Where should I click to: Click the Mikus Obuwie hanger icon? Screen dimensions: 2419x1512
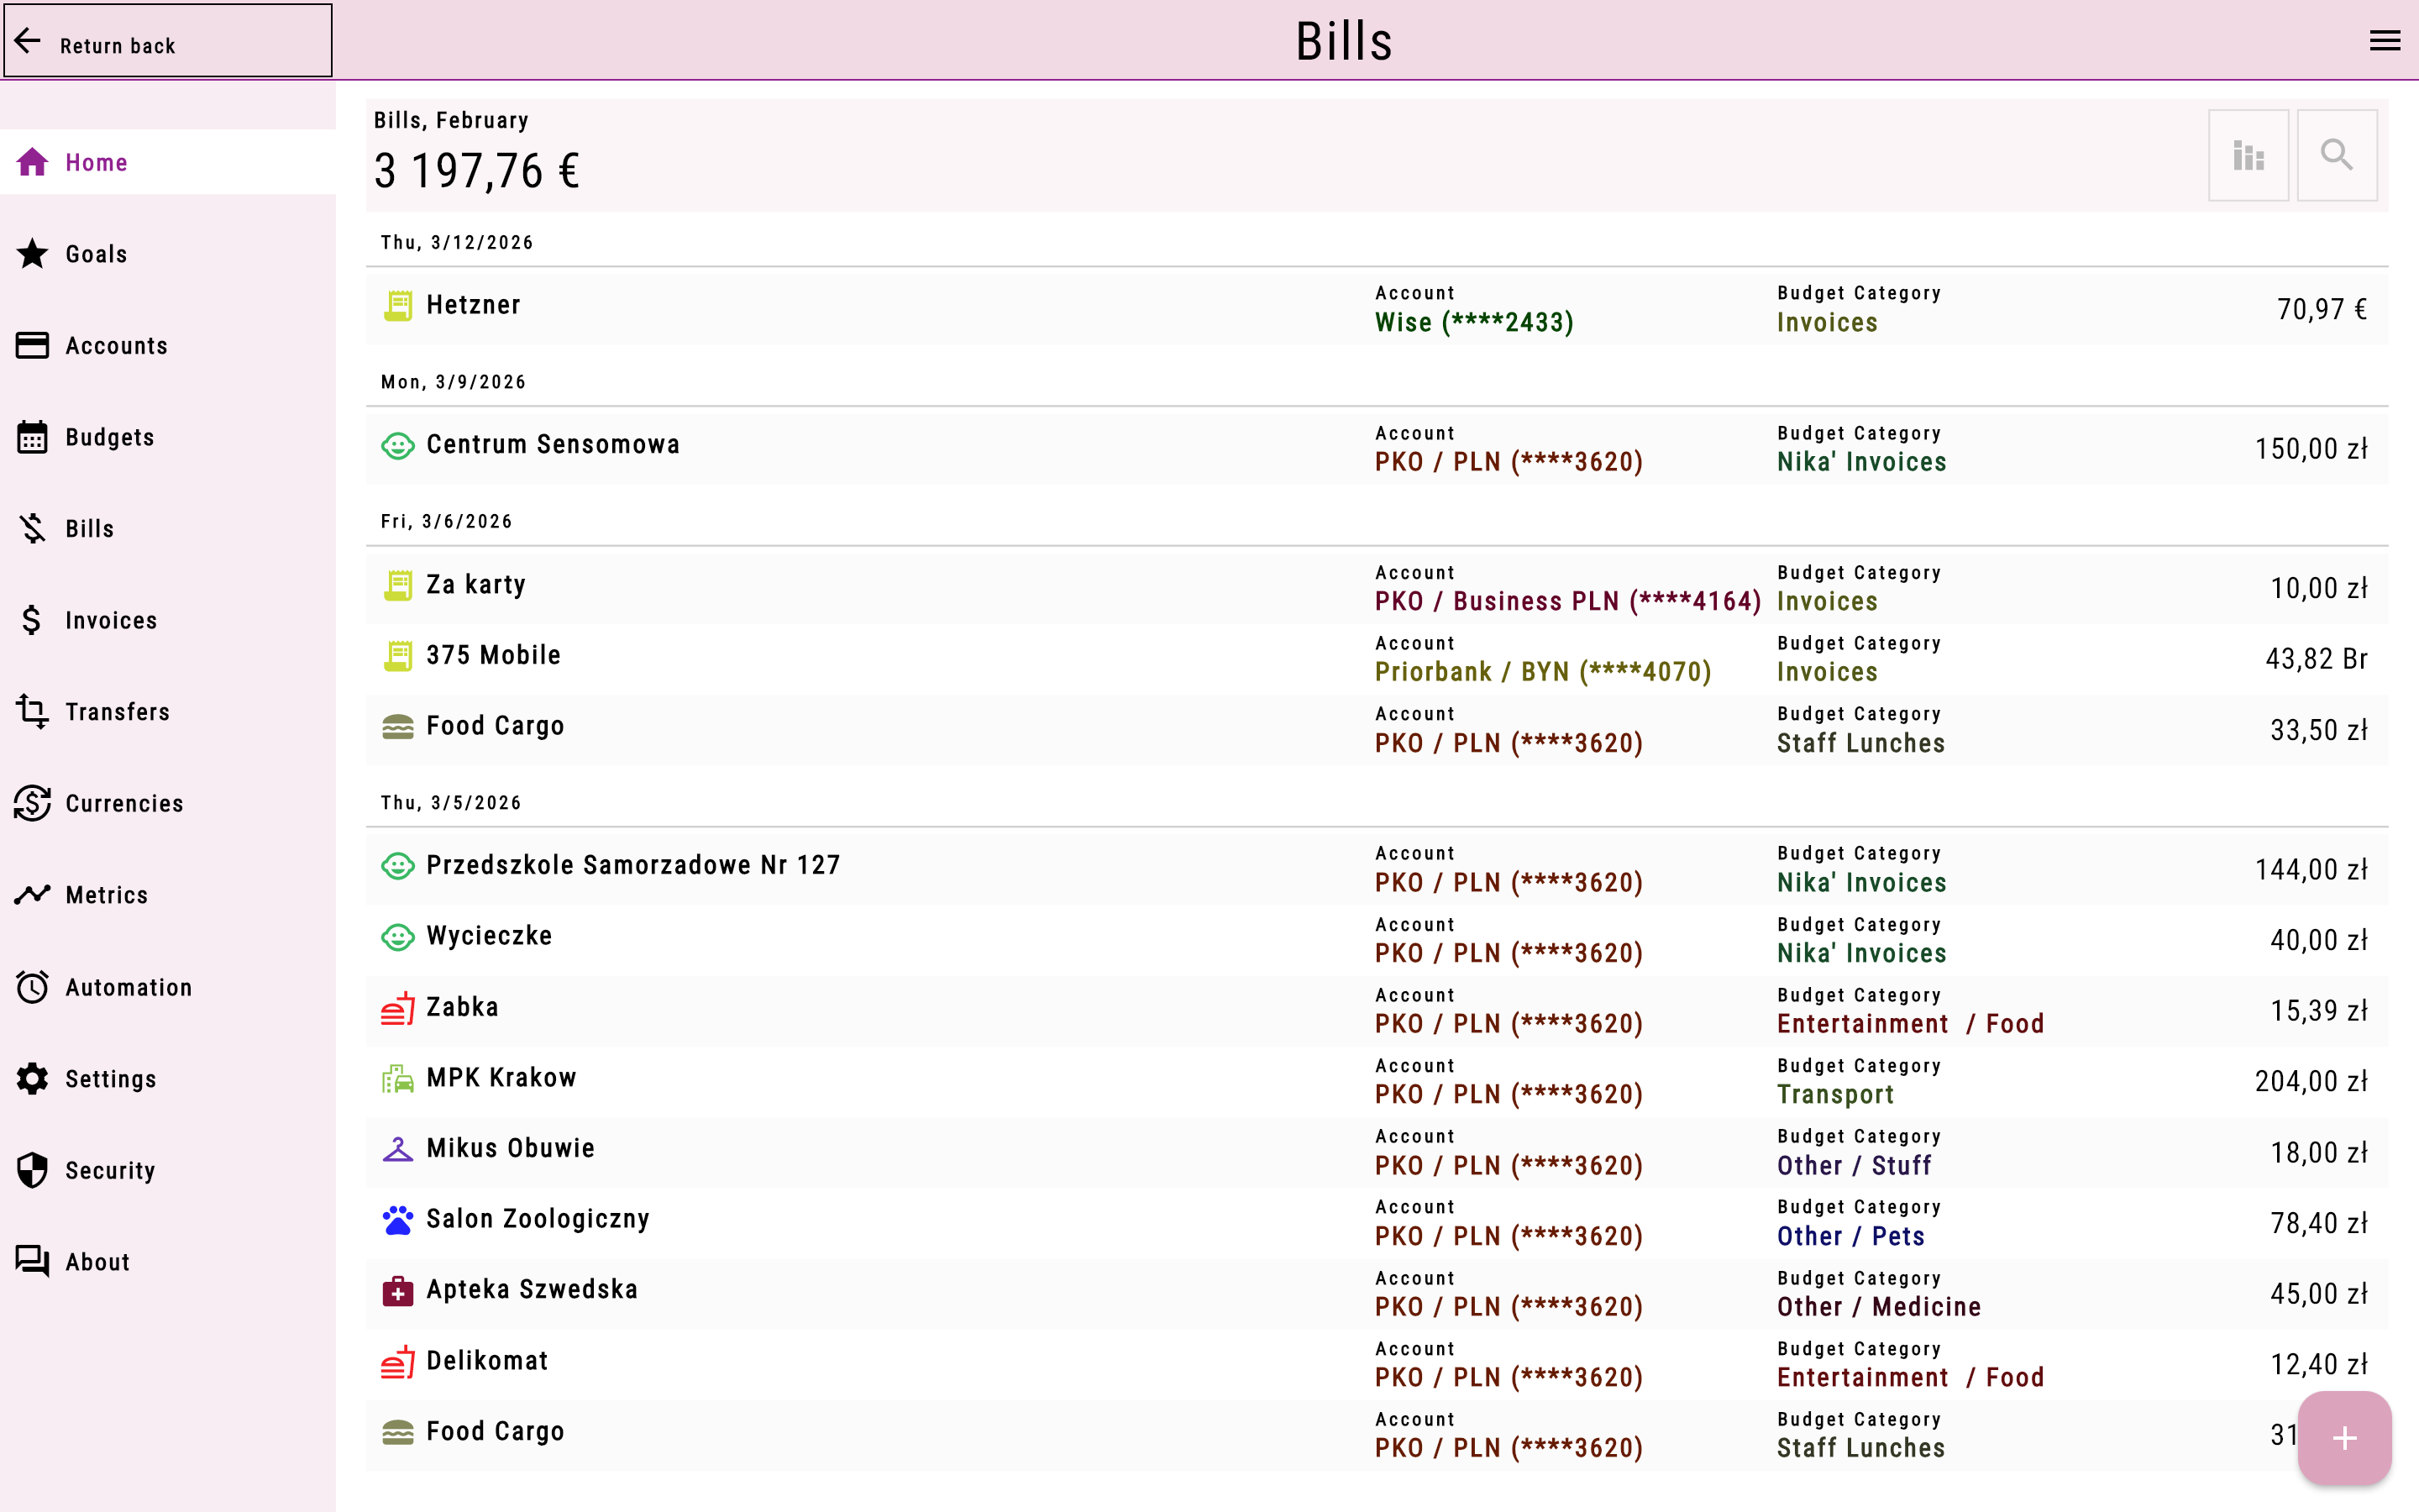pyautogui.click(x=398, y=1149)
